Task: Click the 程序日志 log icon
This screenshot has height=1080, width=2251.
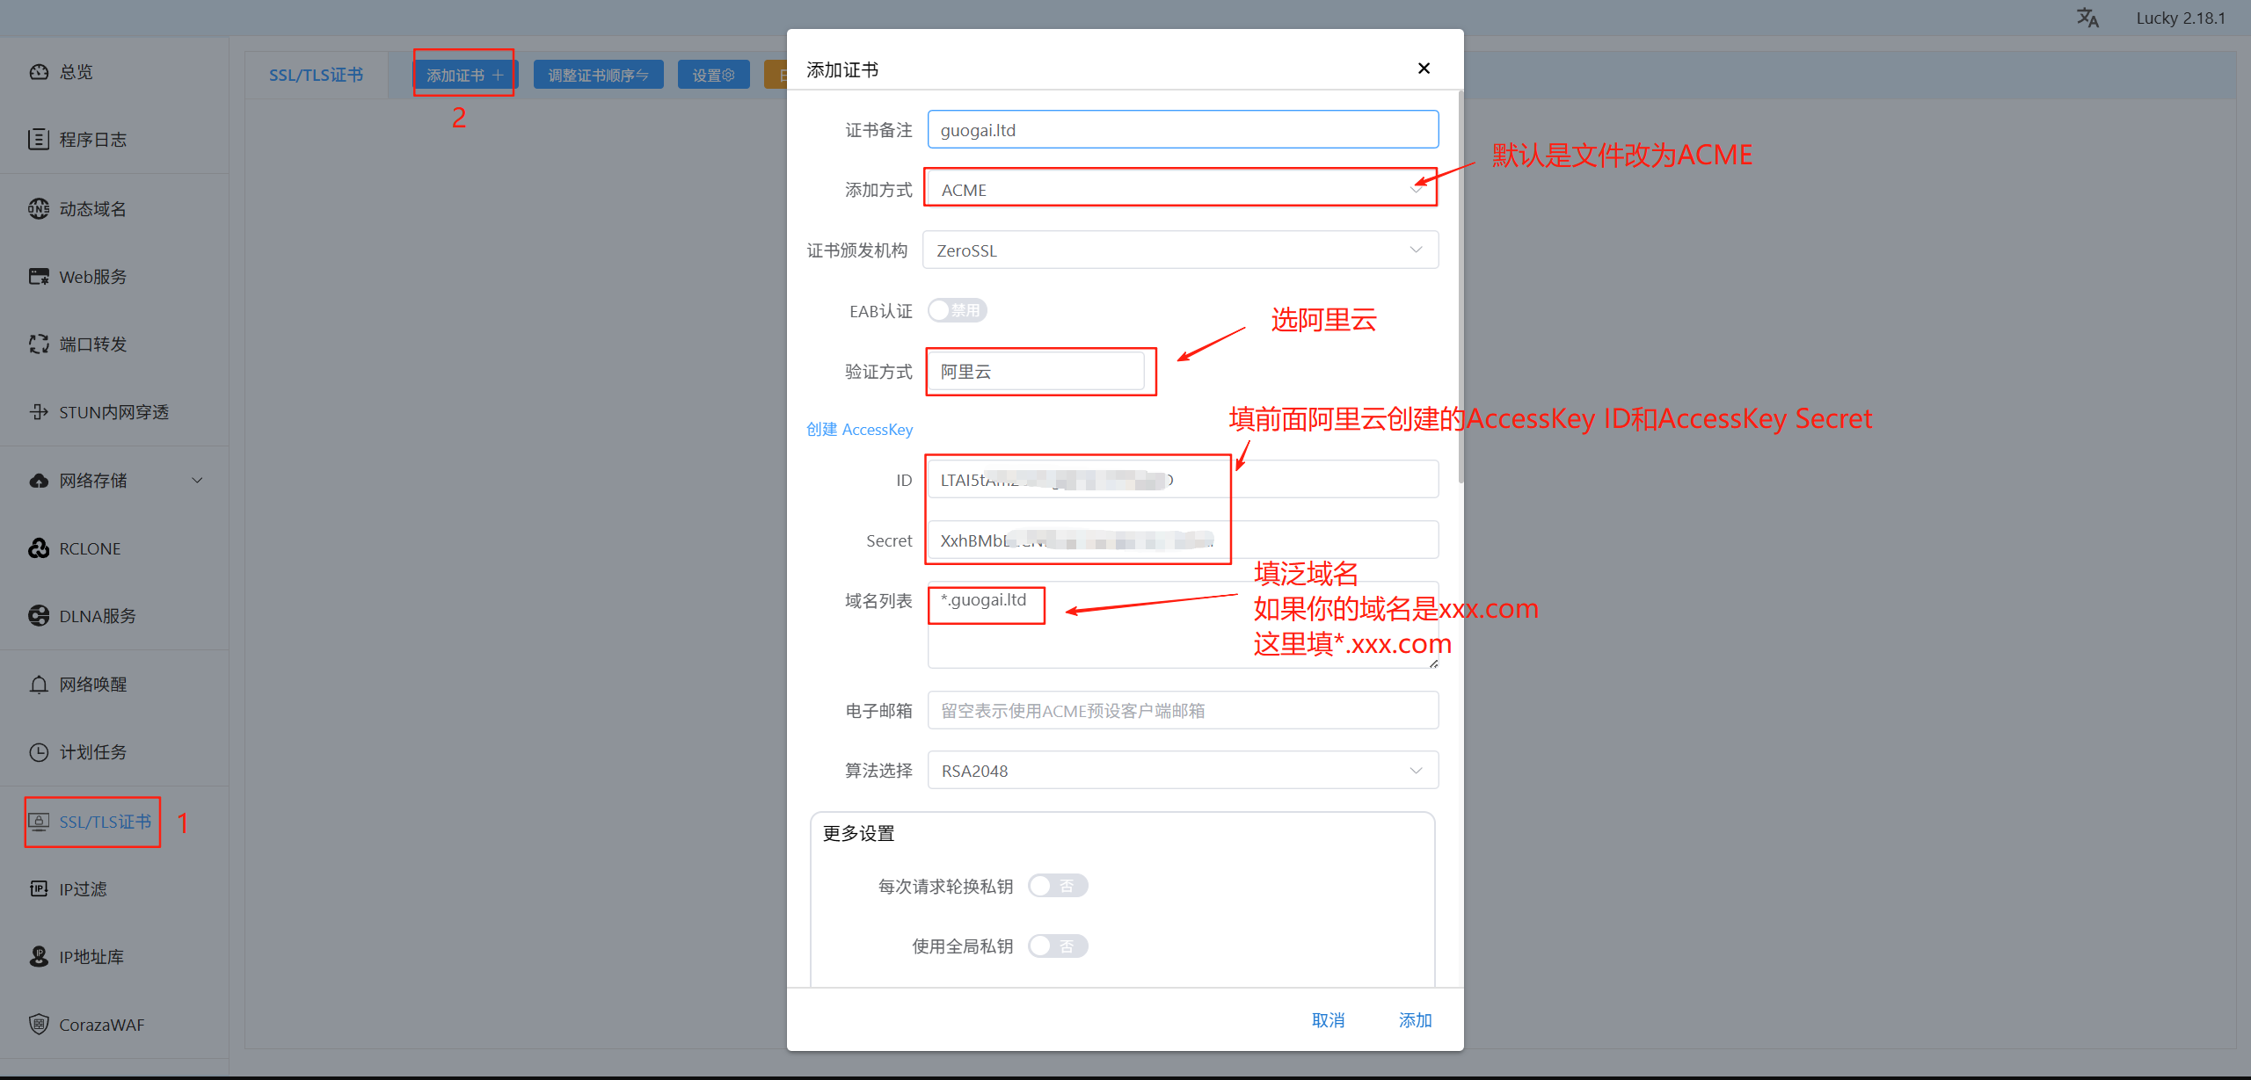Action: [x=39, y=140]
